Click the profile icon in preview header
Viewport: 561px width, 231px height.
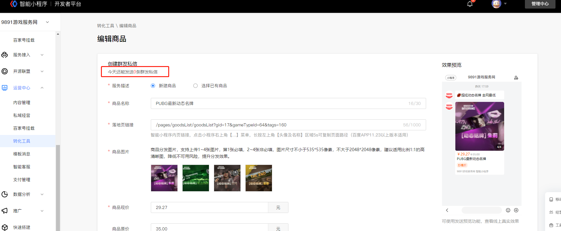[x=516, y=78]
